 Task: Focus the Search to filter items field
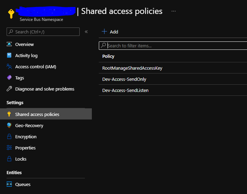174,46
